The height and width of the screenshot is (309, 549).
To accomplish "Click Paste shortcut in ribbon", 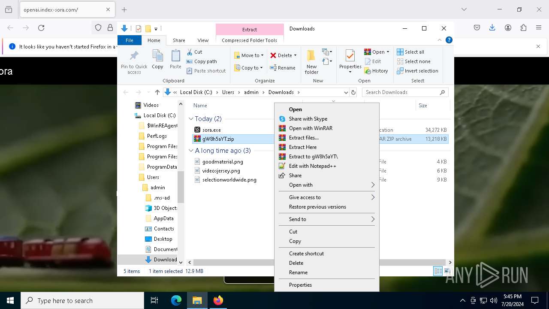I will coord(206,71).
